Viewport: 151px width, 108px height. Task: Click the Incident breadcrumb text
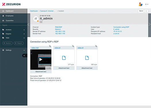[x=61, y=11]
